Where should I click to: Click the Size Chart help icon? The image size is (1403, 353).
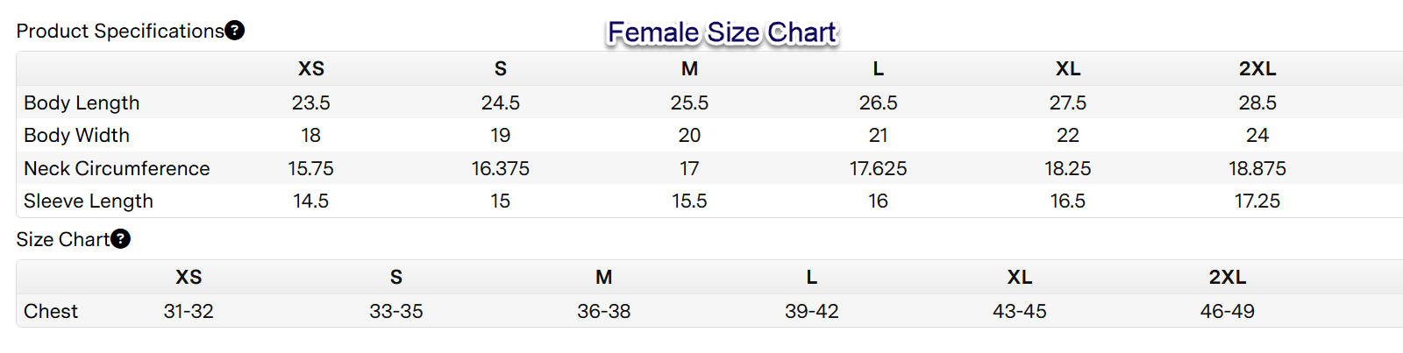pos(121,239)
